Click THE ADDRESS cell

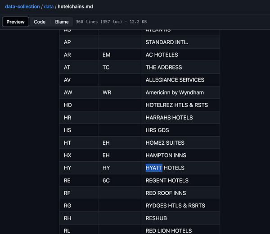point(180,67)
